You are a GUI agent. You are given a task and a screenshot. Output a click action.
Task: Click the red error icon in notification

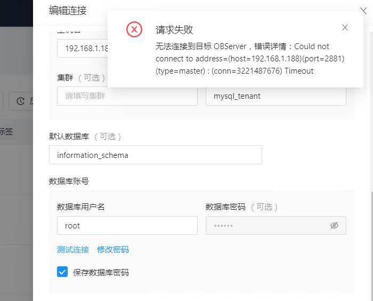click(x=134, y=29)
